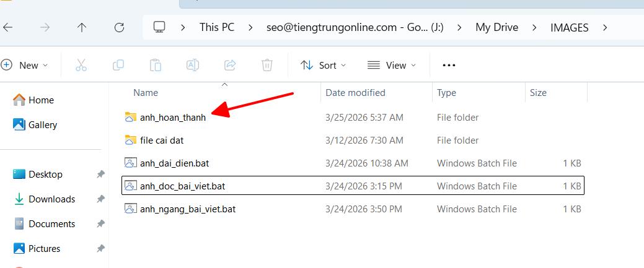
Task: Click the Paste clipboard icon
Action: point(156,65)
